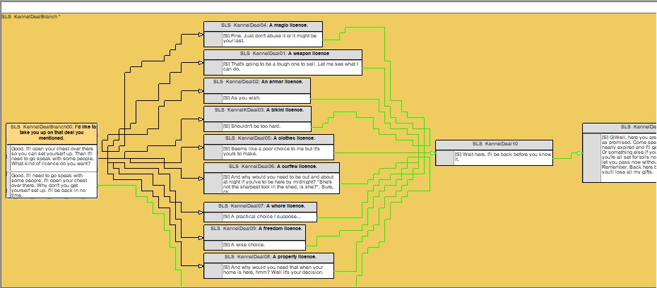Click input arrow of 'An armor licence.' node
This screenshot has width=657, height=288.
(x=201, y=91)
